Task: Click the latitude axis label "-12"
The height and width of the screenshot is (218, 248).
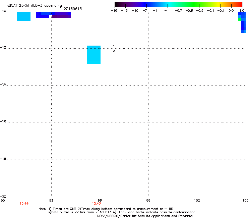Action: point(3,48)
